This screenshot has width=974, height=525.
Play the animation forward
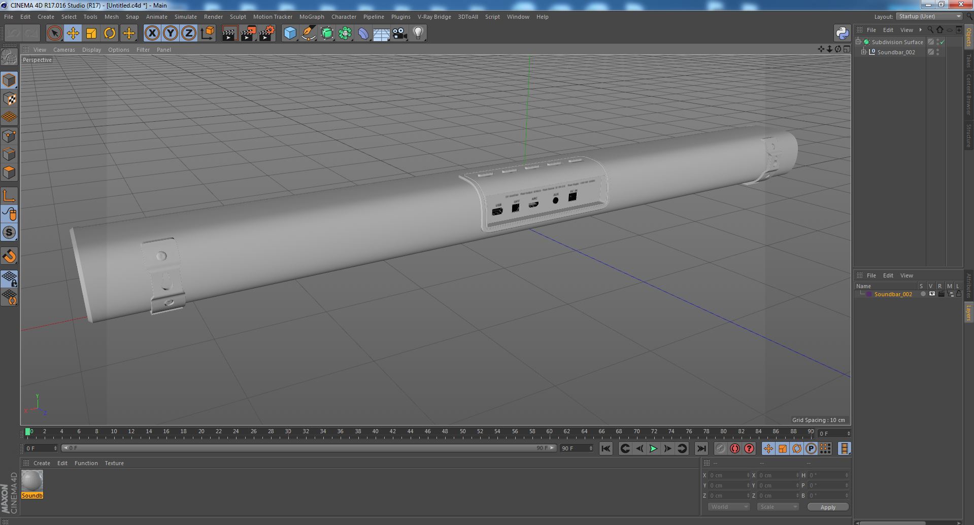tap(653, 448)
